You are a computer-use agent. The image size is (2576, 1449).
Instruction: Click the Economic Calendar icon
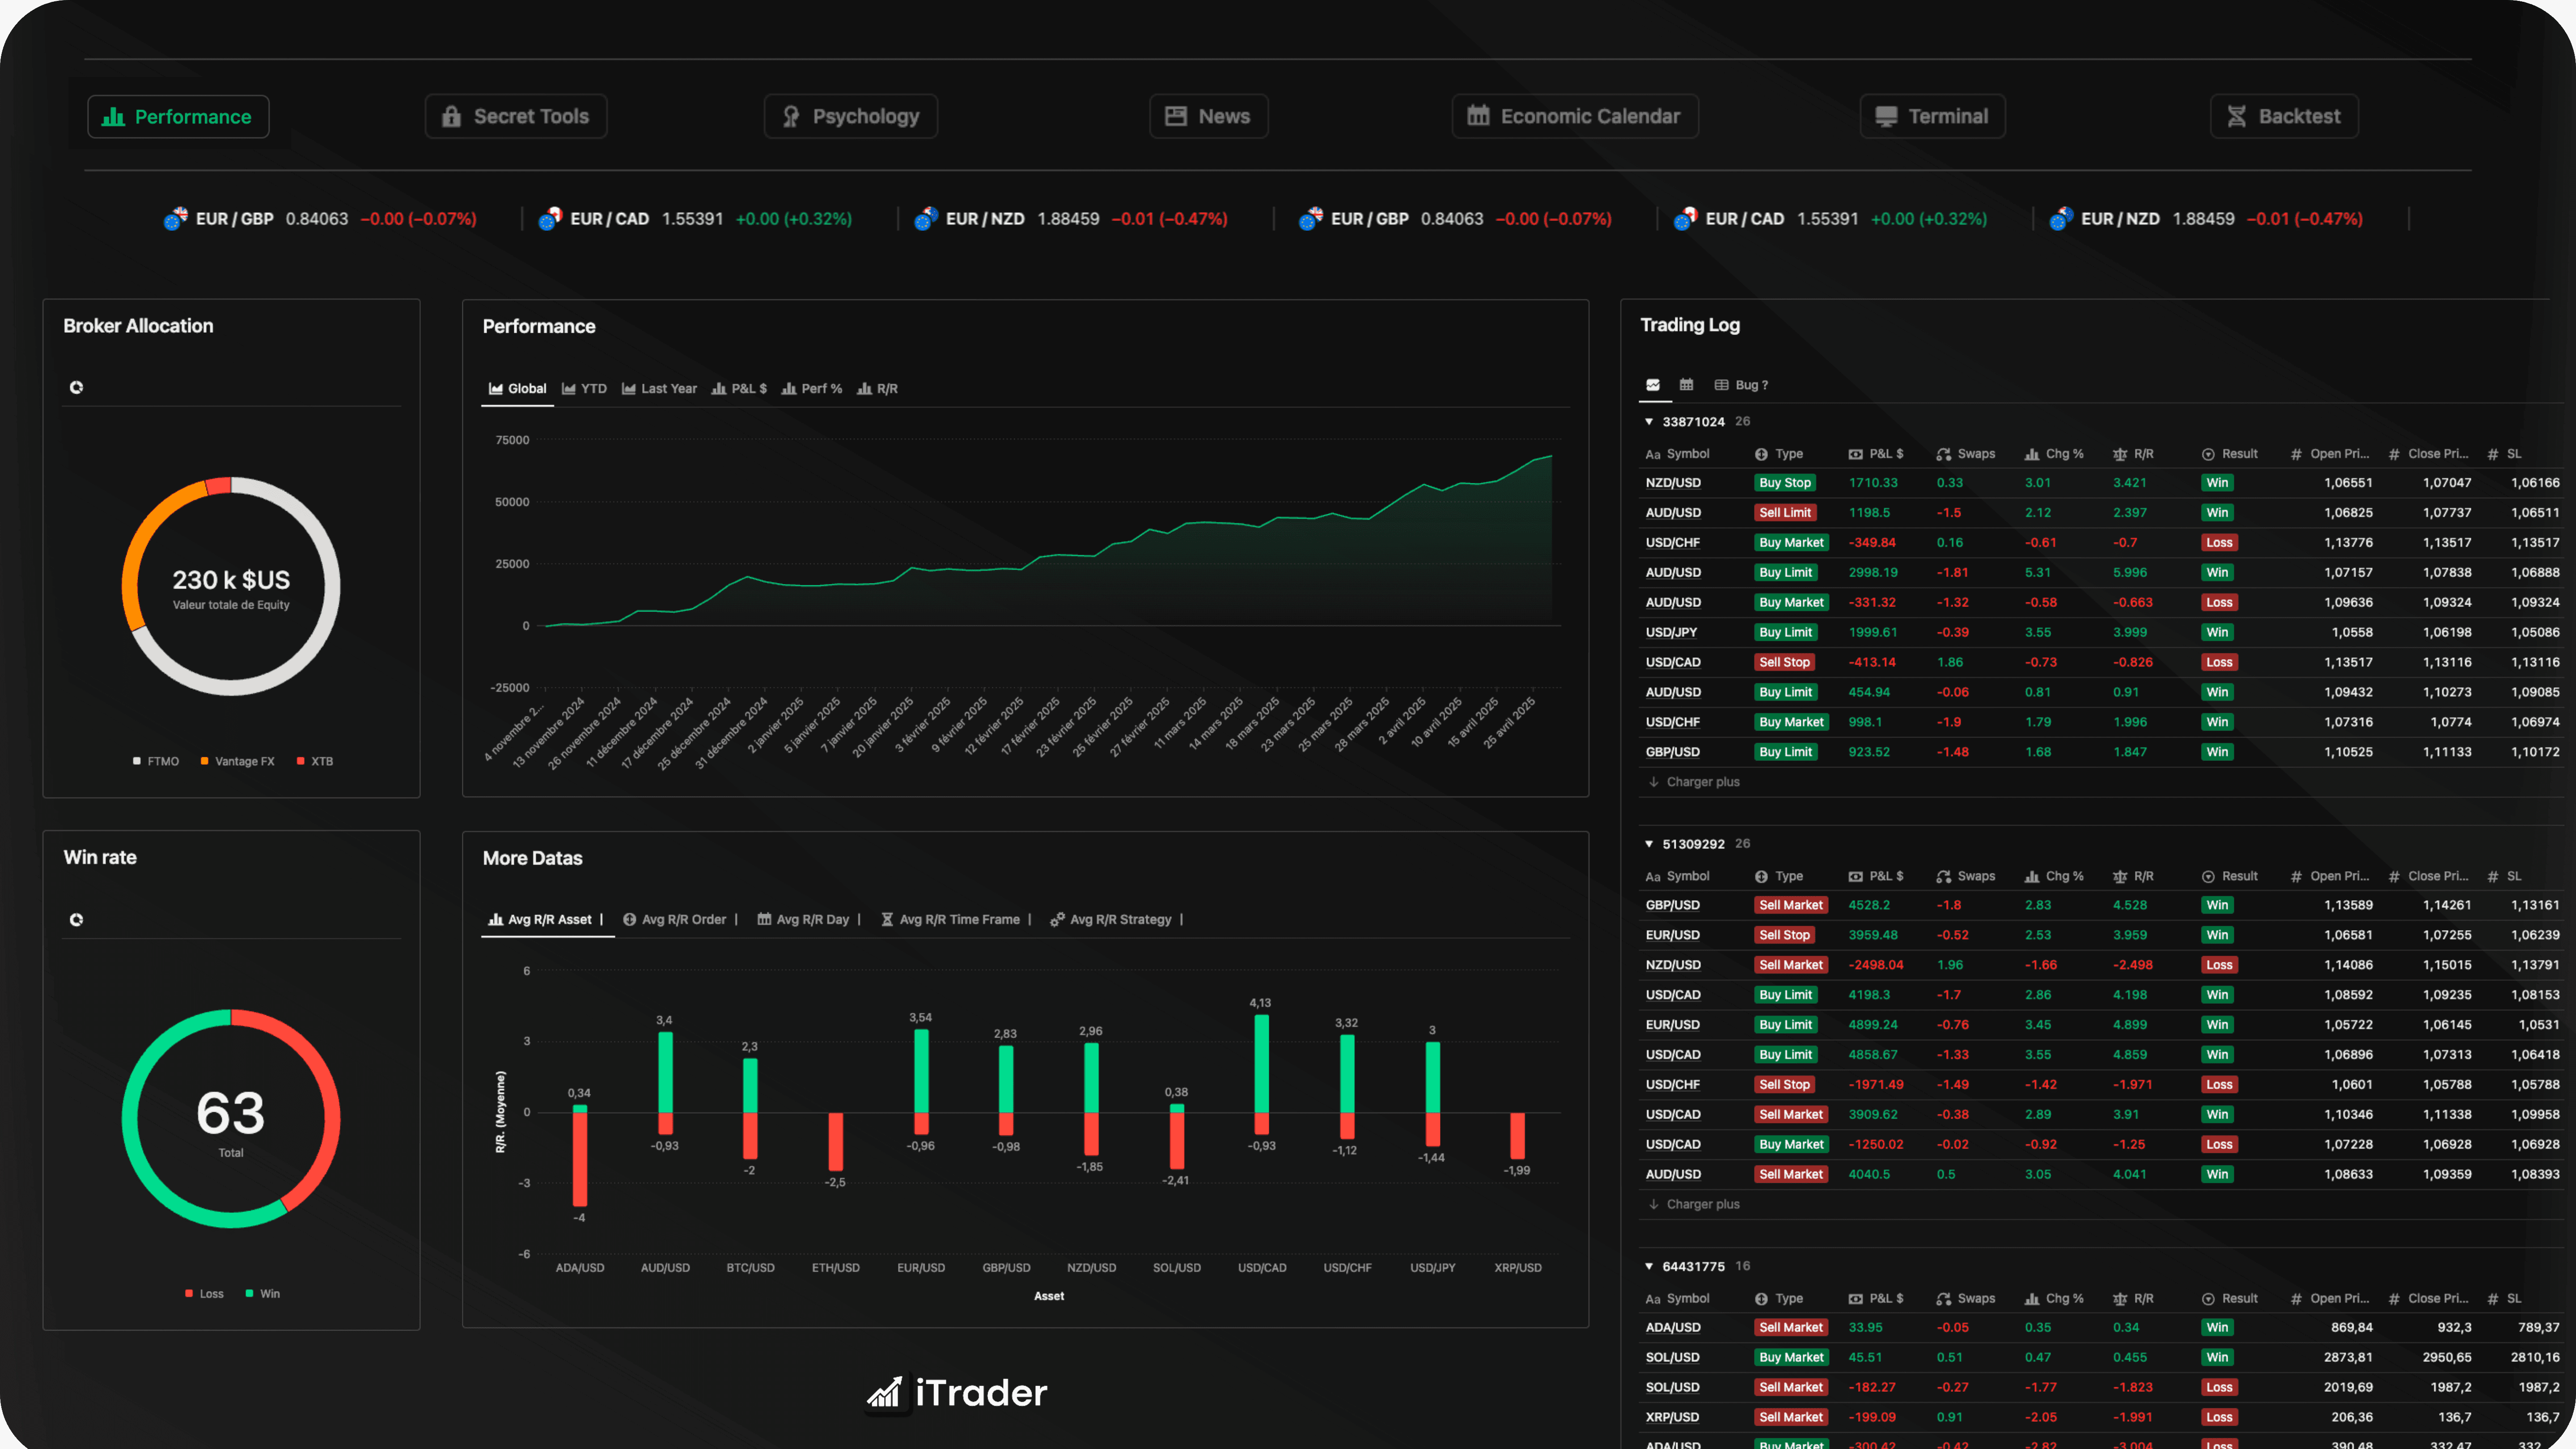(x=1478, y=116)
